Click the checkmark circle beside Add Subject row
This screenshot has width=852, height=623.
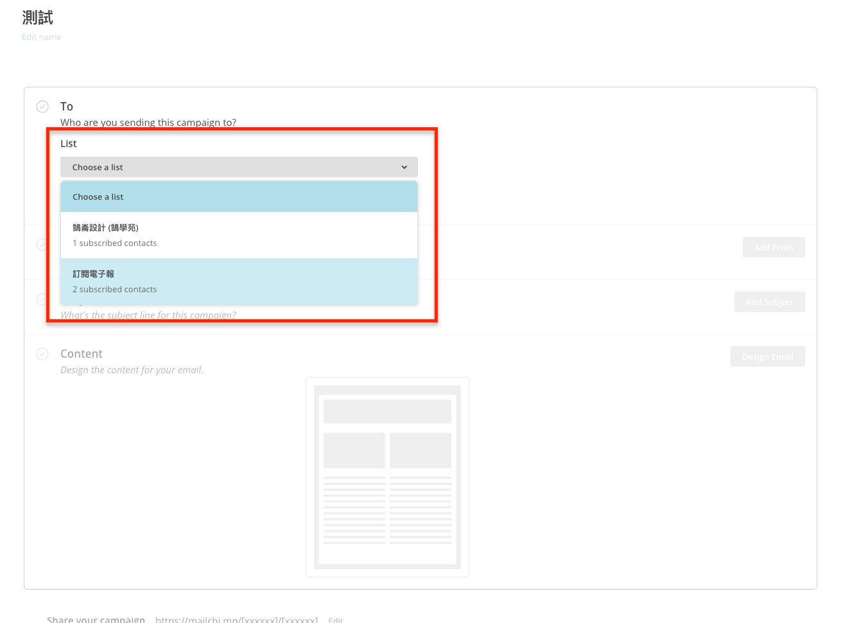(41, 299)
